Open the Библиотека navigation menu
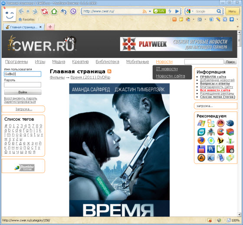243x225 pixels. [x=108, y=61]
